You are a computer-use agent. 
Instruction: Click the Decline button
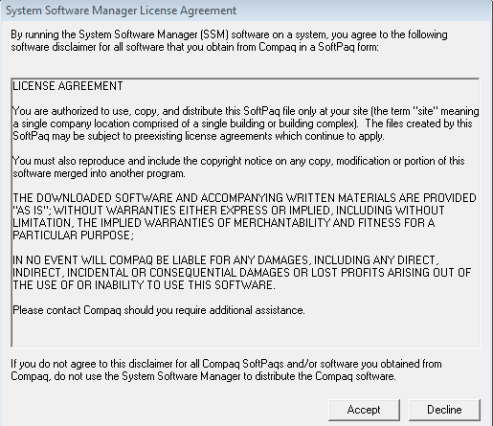(444, 410)
